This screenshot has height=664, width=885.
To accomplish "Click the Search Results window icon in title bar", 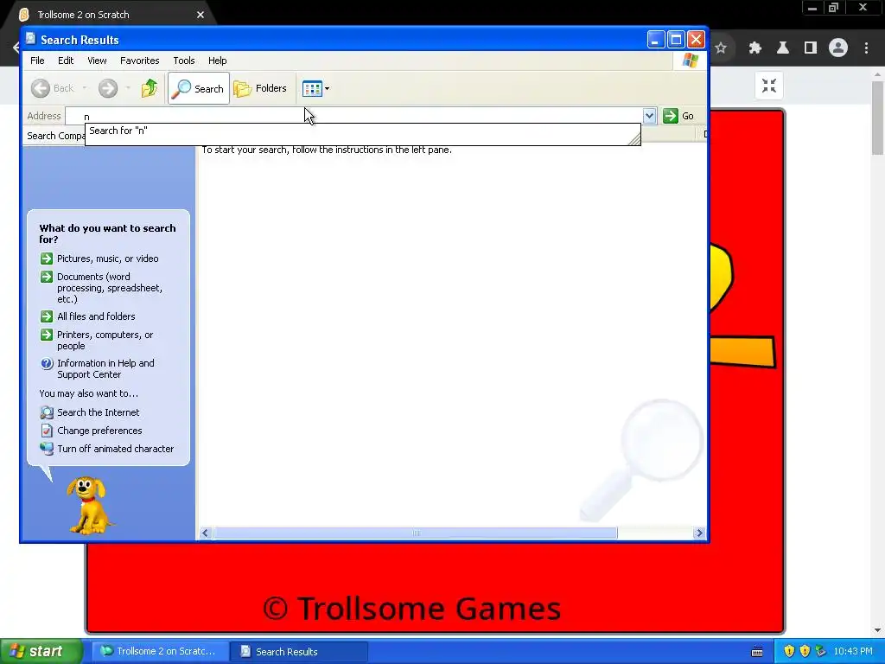I will [31, 39].
